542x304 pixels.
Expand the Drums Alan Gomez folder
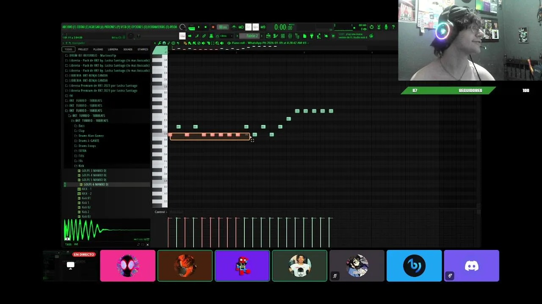pyautogui.click(x=89, y=136)
